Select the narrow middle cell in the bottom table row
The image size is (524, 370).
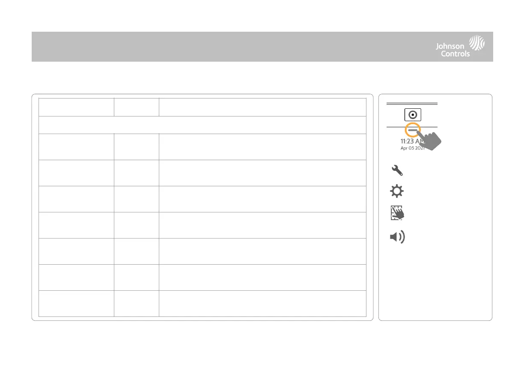pos(136,304)
